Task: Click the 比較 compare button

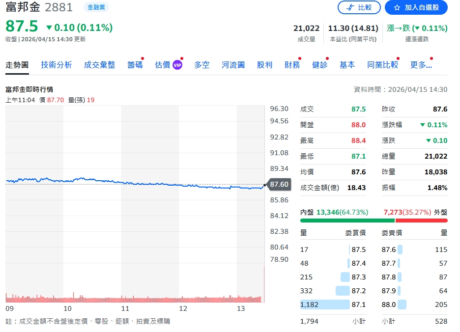Action: click(x=359, y=7)
